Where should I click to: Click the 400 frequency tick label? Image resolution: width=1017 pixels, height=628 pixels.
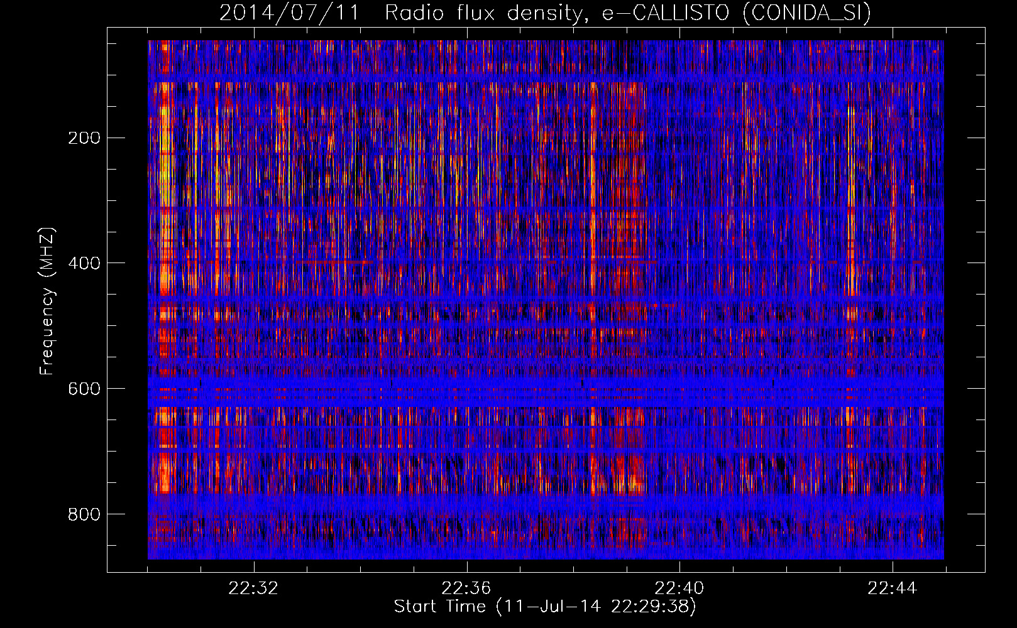[84, 263]
